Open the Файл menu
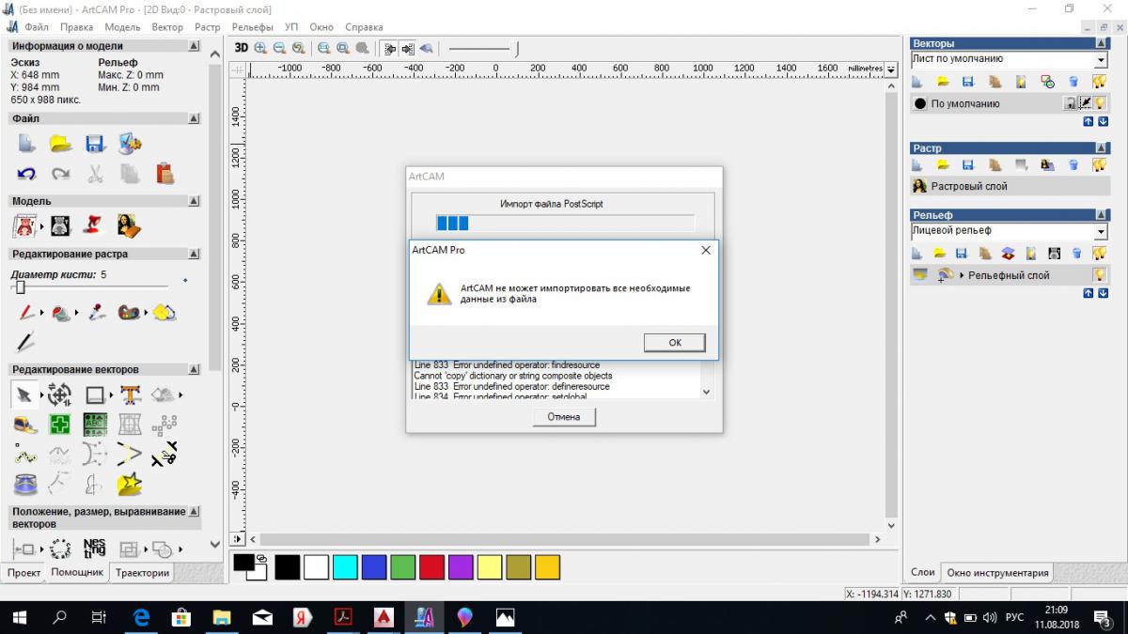1128x634 pixels. [x=37, y=27]
